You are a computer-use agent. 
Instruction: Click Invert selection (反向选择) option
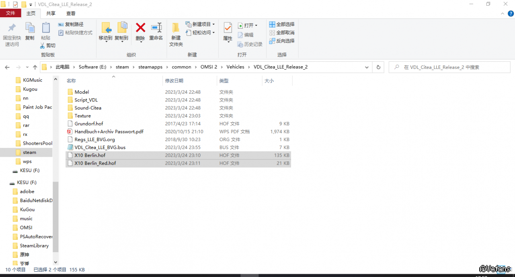(281, 41)
